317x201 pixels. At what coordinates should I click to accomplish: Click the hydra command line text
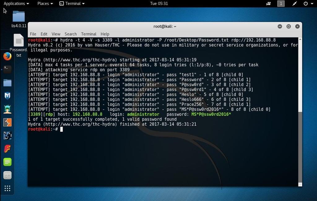[x=168, y=40]
